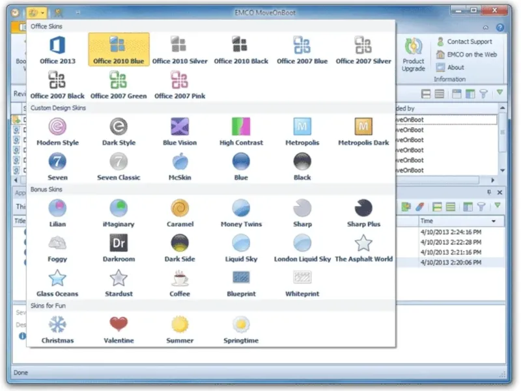Screen dimensions: 521x391
Task: Apply the Lilian bonus skin
Action: [x=57, y=213]
